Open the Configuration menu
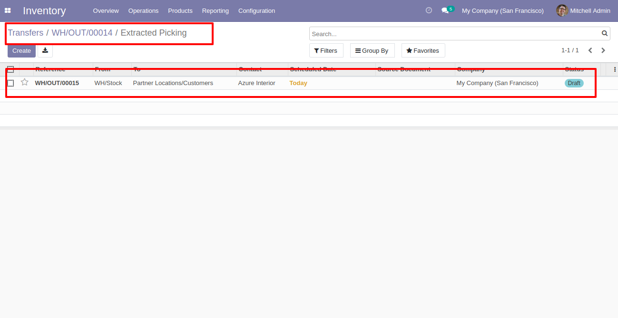The image size is (618, 318). point(256,10)
